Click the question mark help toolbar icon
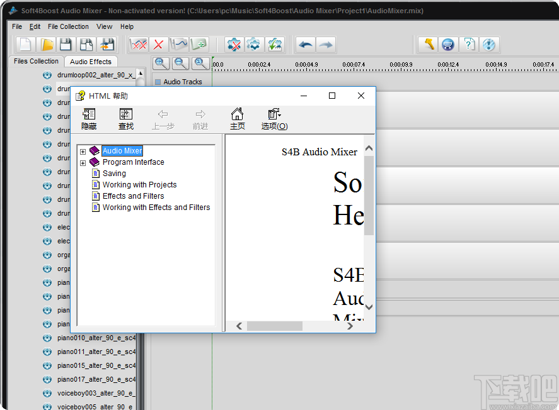The width and height of the screenshot is (559, 410). pos(468,45)
